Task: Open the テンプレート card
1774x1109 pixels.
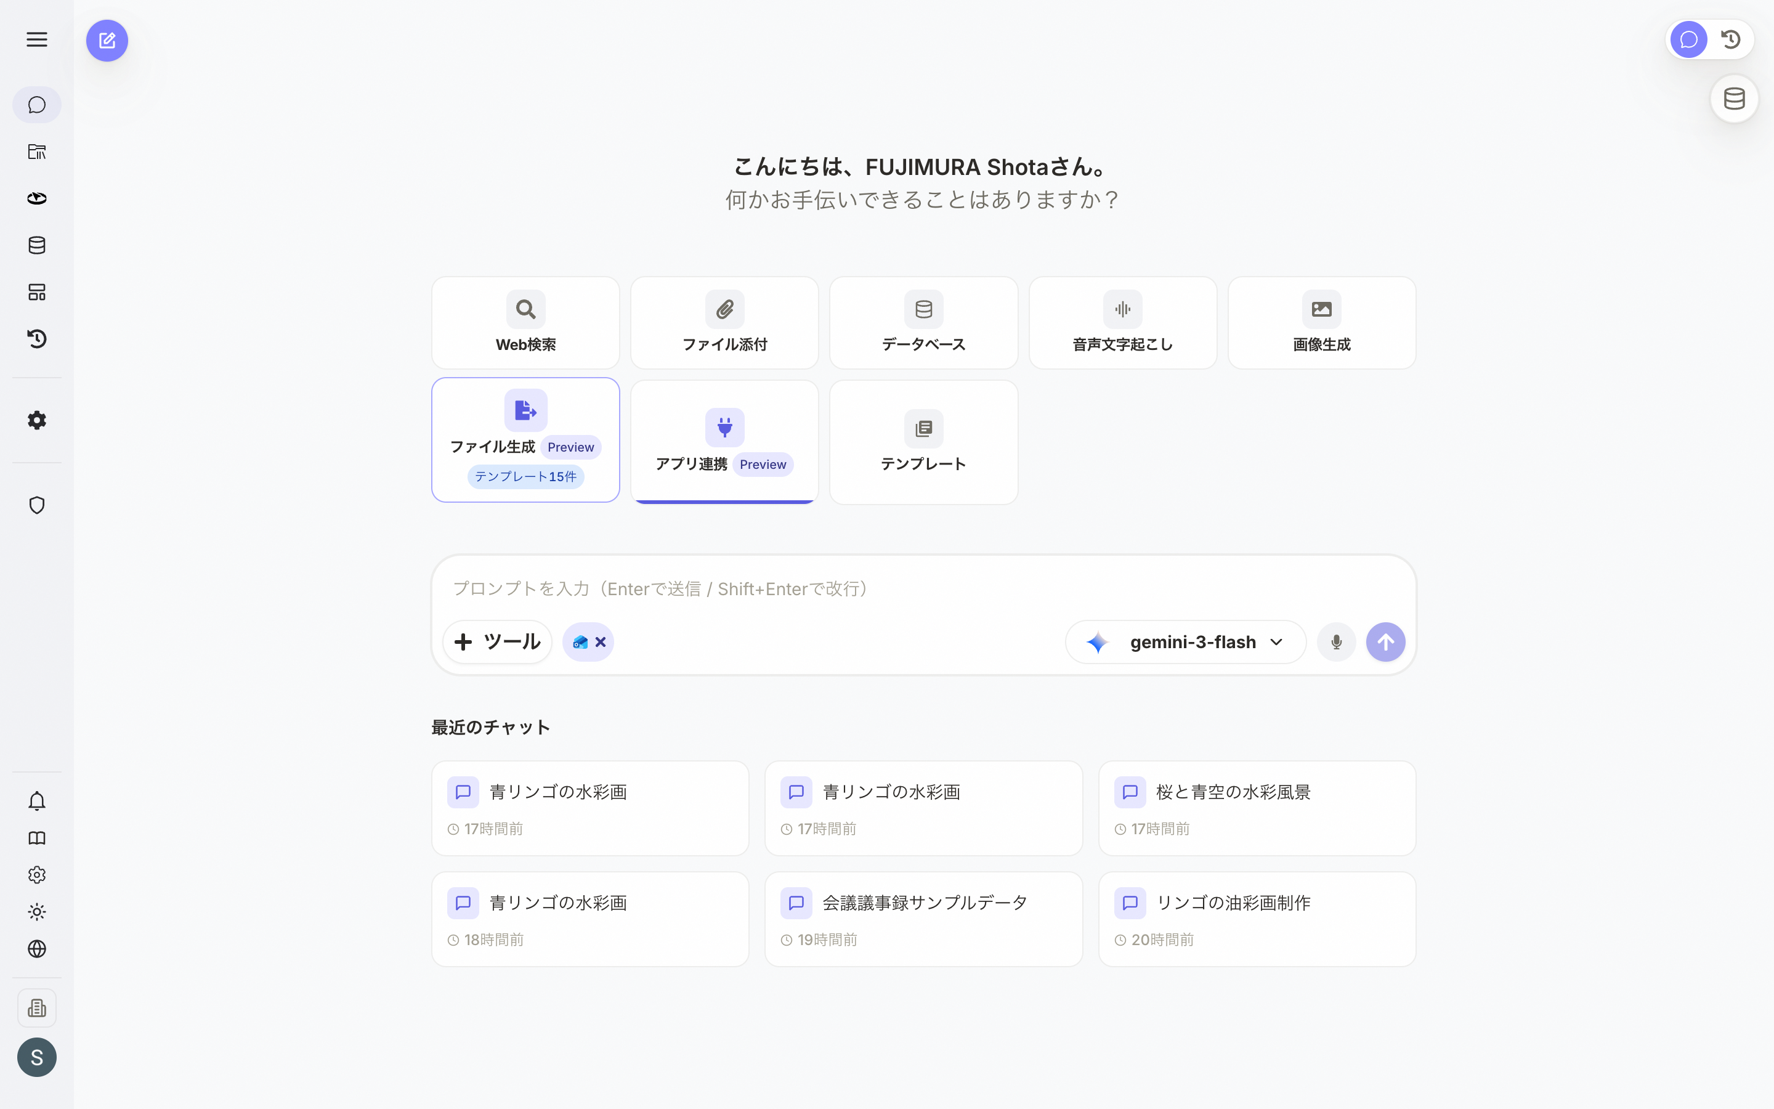Action: tap(924, 442)
